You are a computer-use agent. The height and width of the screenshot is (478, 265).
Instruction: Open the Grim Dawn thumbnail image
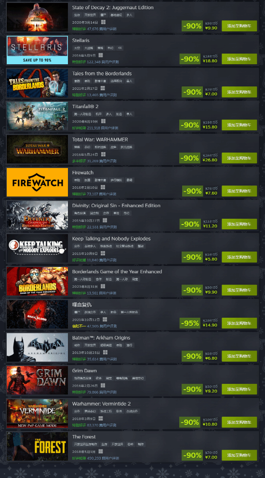[37, 380]
